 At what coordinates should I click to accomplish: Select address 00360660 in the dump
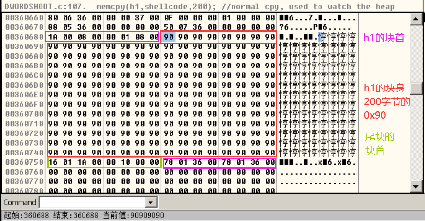click(24, 18)
